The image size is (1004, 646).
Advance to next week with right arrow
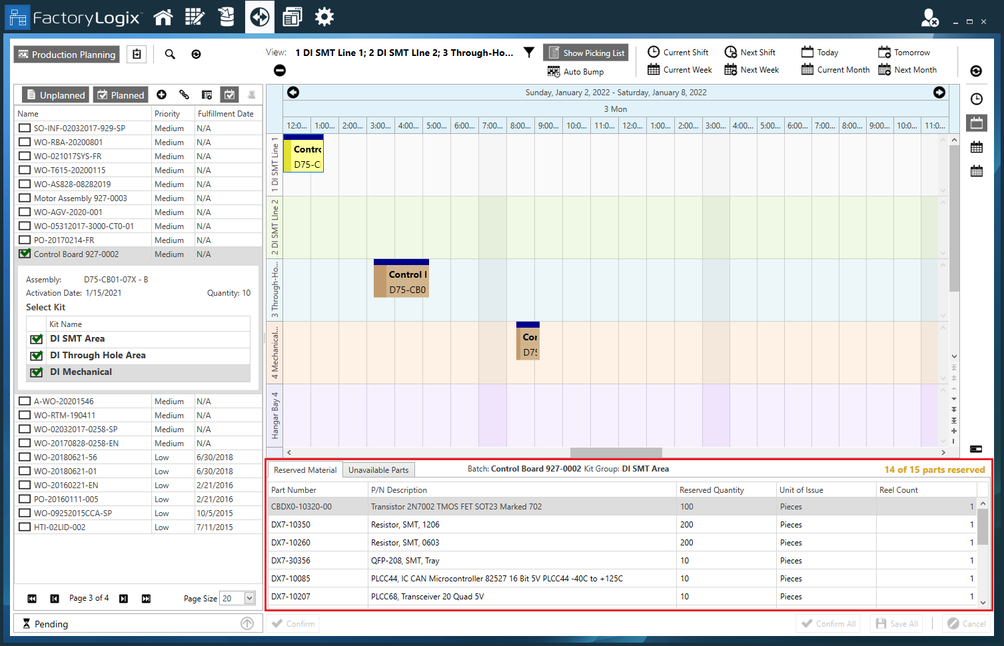(939, 93)
